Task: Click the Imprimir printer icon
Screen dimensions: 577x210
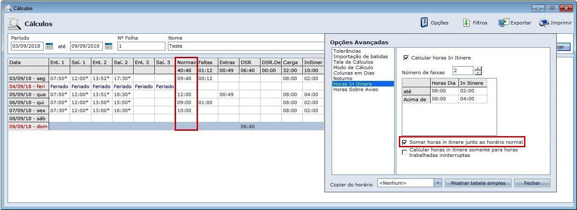Action: 544,23
